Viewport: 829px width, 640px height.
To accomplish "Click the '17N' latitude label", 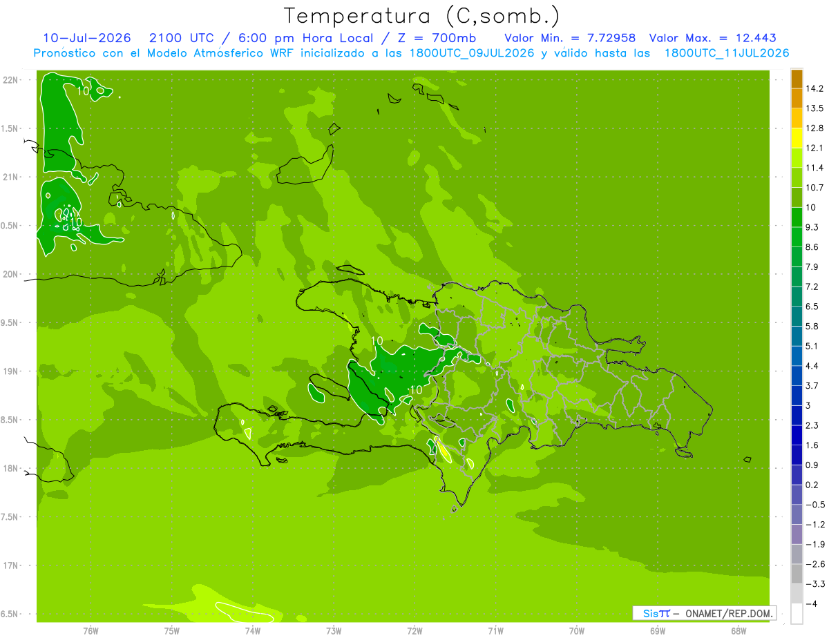I will (x=10, y=565).
